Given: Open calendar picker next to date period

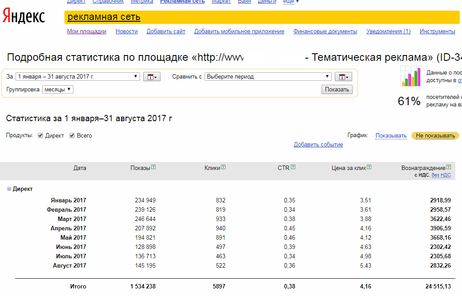Looking at the screenshot, I should click(x=152, y=77).
